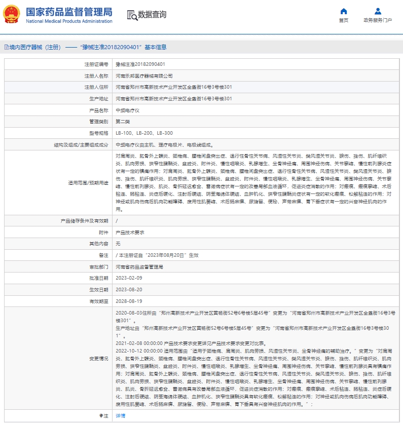Open the 详情 link
The image size is (403, 425).
[121, 415]
